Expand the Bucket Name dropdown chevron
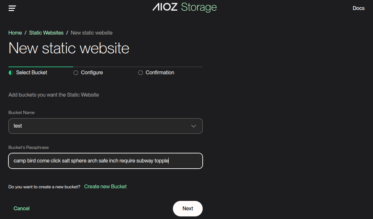The height and width of the screenshot is (219, 373). [194, 126]
